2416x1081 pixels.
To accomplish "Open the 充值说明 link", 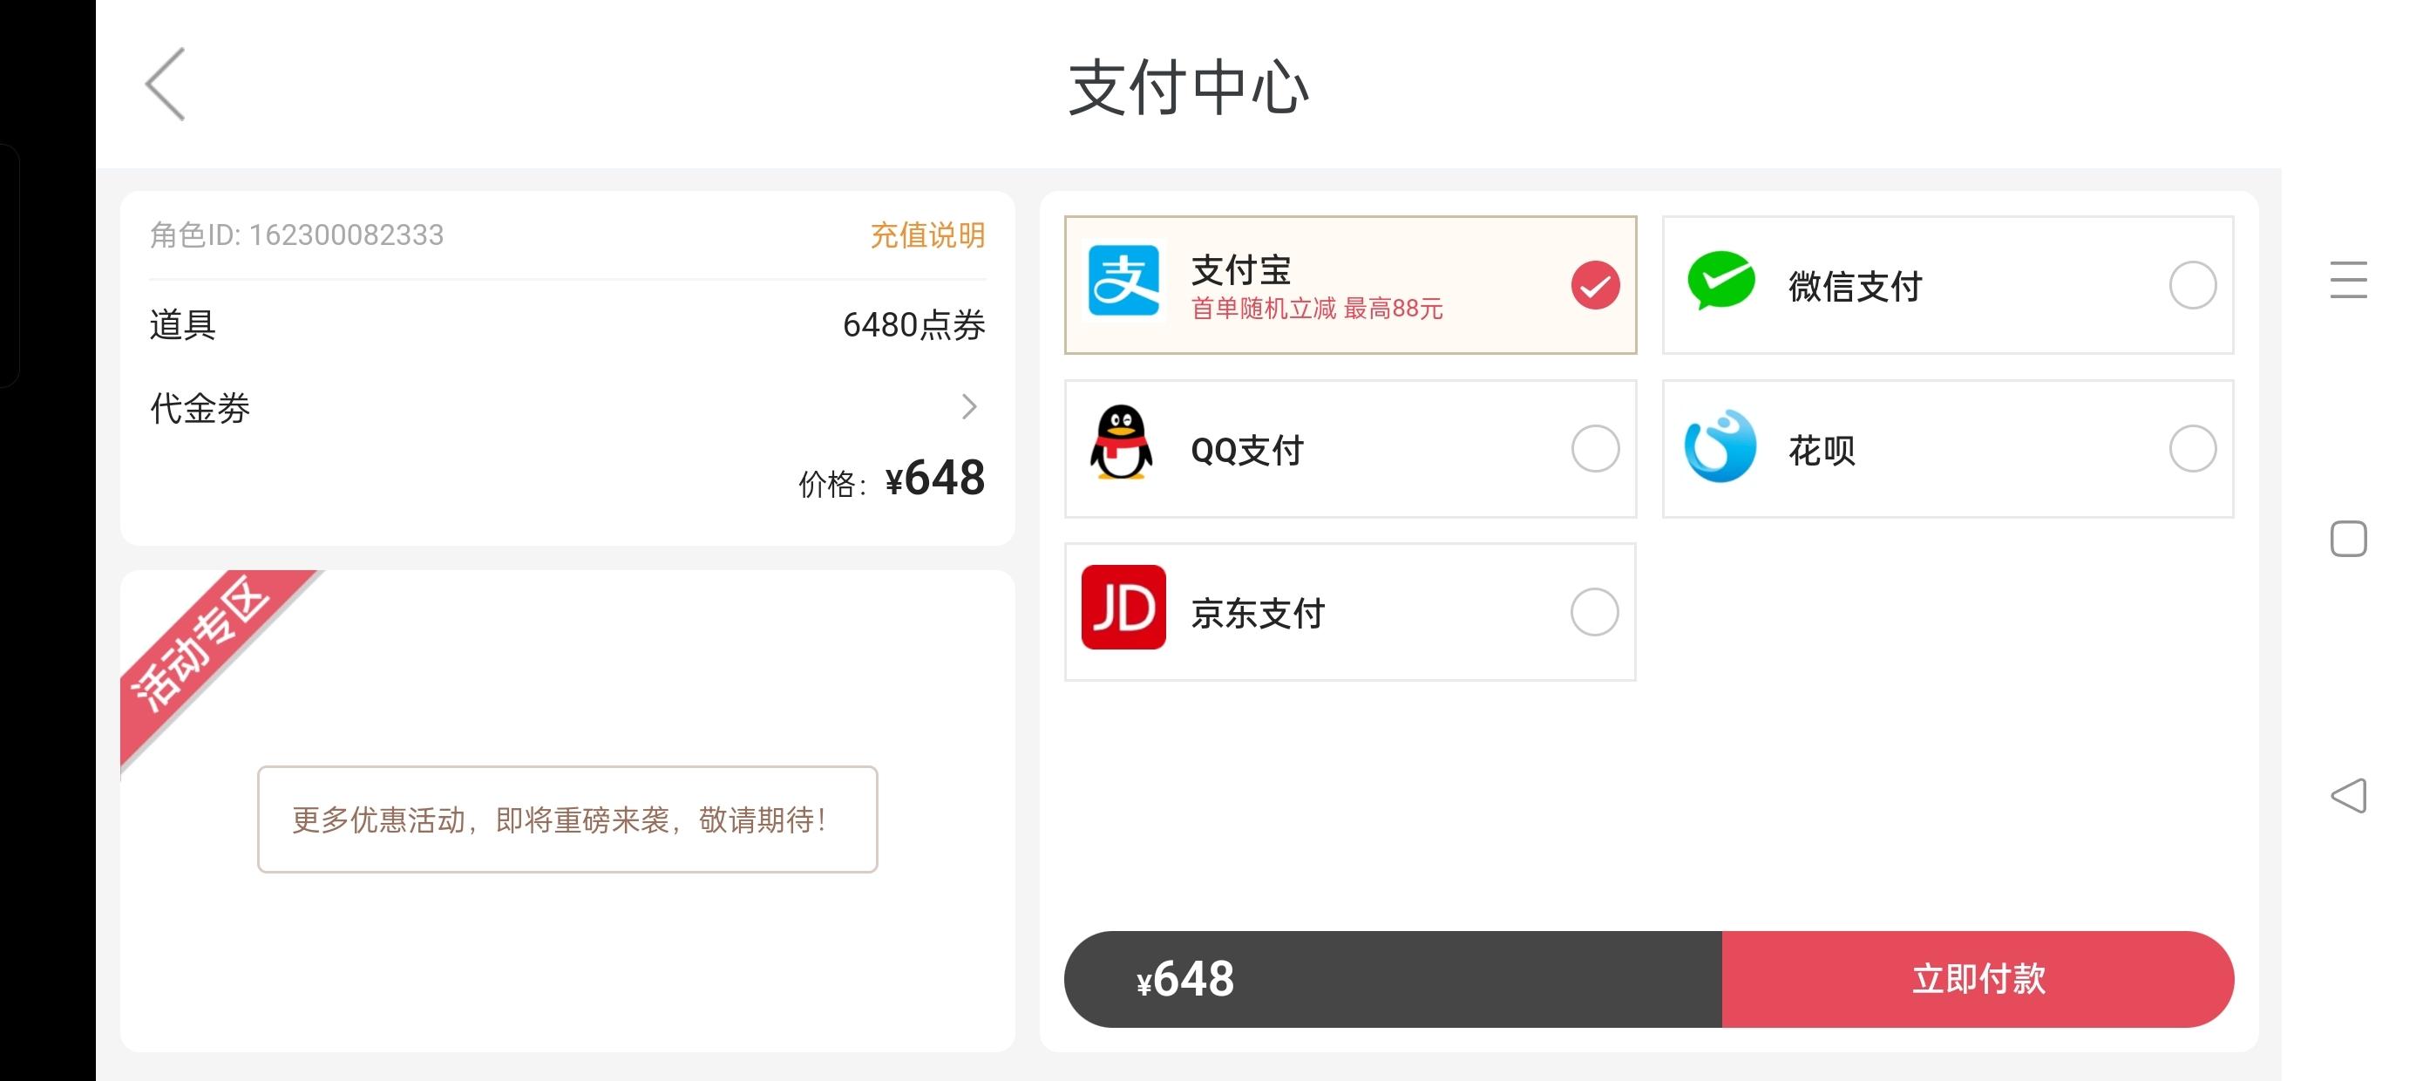I will tap(927, 235).
